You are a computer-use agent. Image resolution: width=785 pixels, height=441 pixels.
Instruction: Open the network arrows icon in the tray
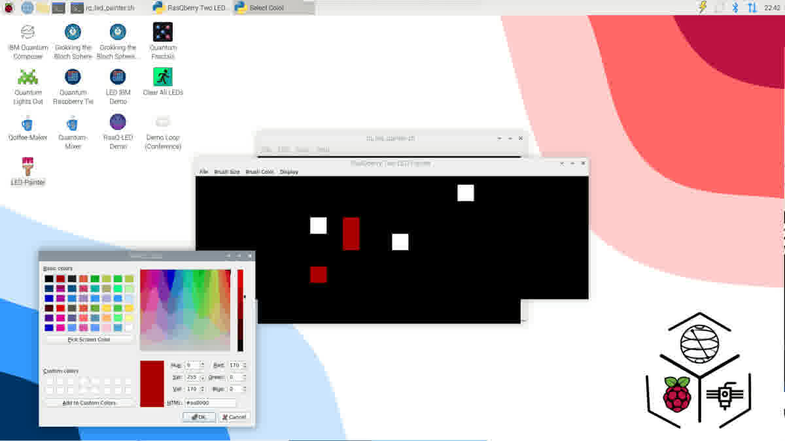coord(752,7)
